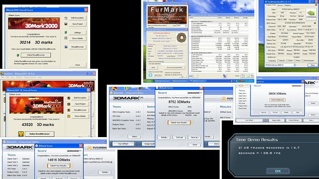Click the FurMark donut score thumbnail
This screenshot has width=319, height=179.
click(181, 38)
